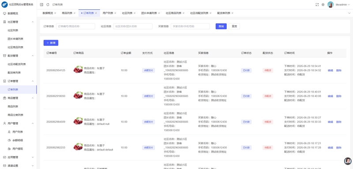Switch to the 数据概览 tab
The width and height of the screenshot is (353, 169).
(x=48, y=13)
